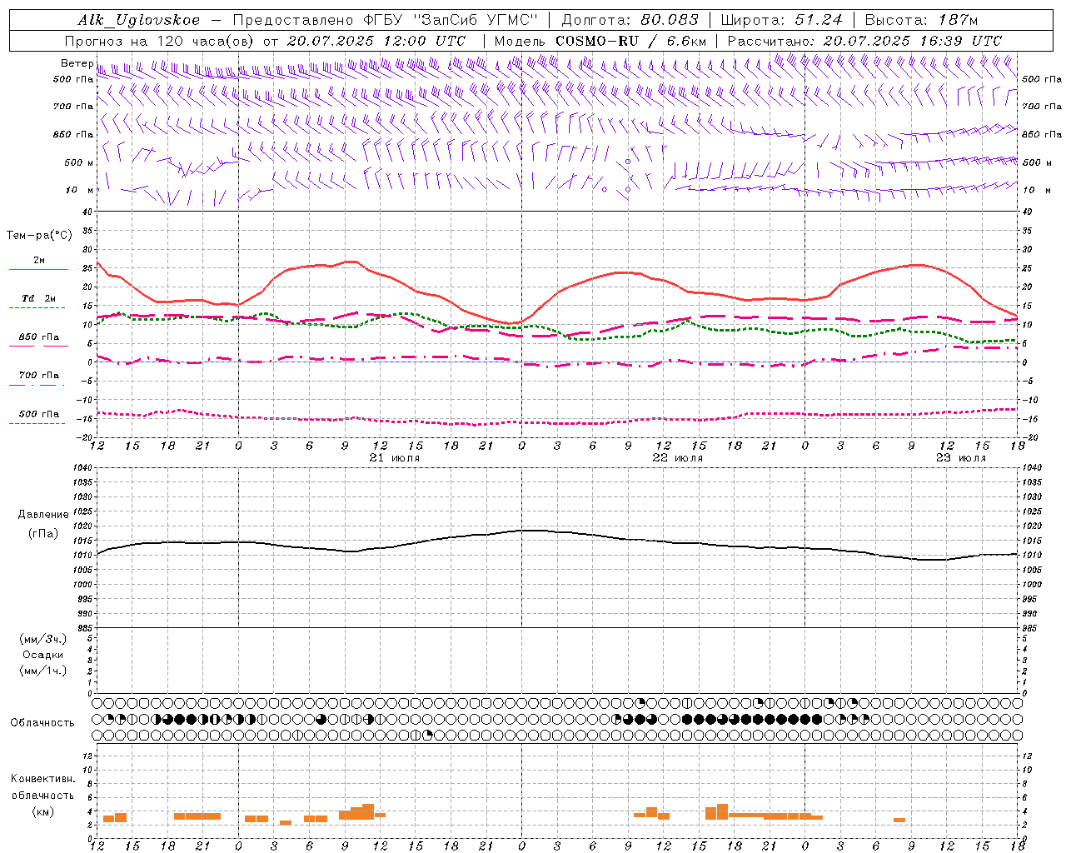Click the station name Alk_Uglovskoe
This screenshot has width=1066, height=853.
click(x=139, y=21)
